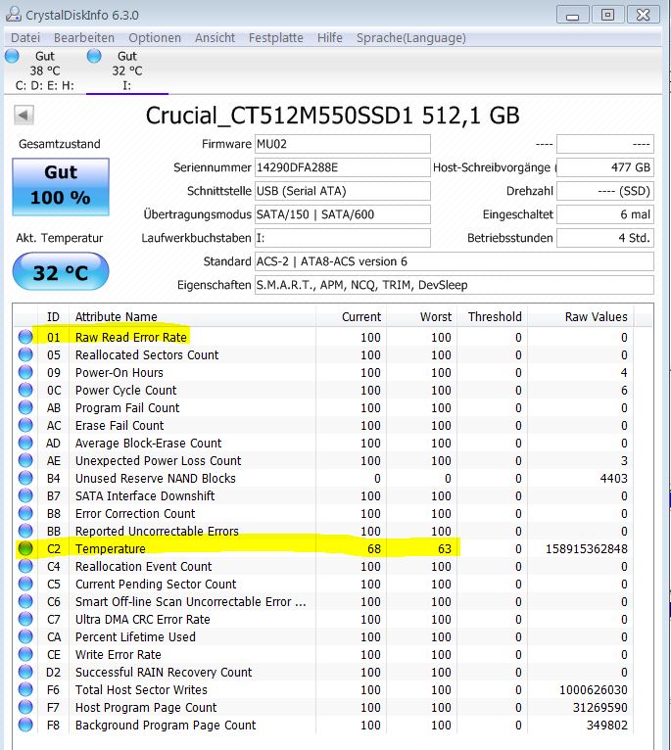Click status orb for Raw Read Error Rate
671x750 pixels.
click(x=25, y=337)
